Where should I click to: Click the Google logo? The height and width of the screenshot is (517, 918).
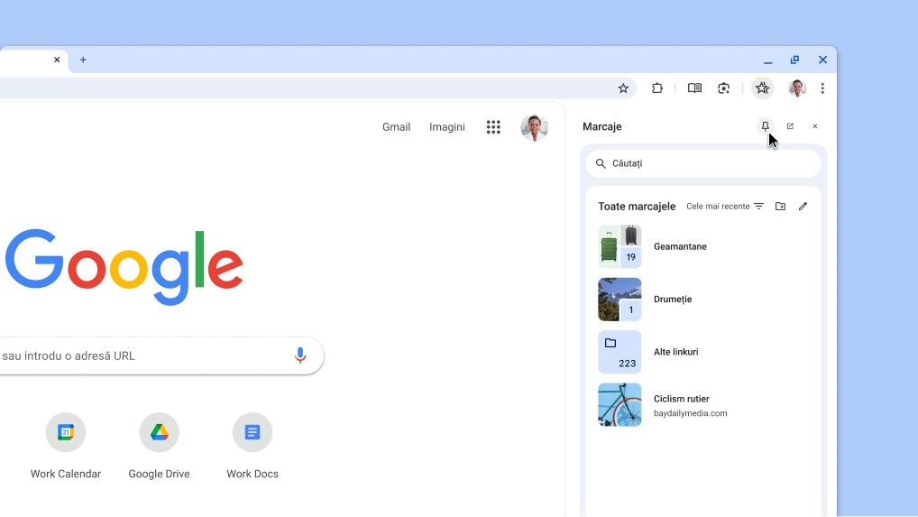[x=124, y=266]
